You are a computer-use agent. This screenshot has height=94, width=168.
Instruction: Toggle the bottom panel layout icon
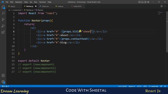point(142,2)
